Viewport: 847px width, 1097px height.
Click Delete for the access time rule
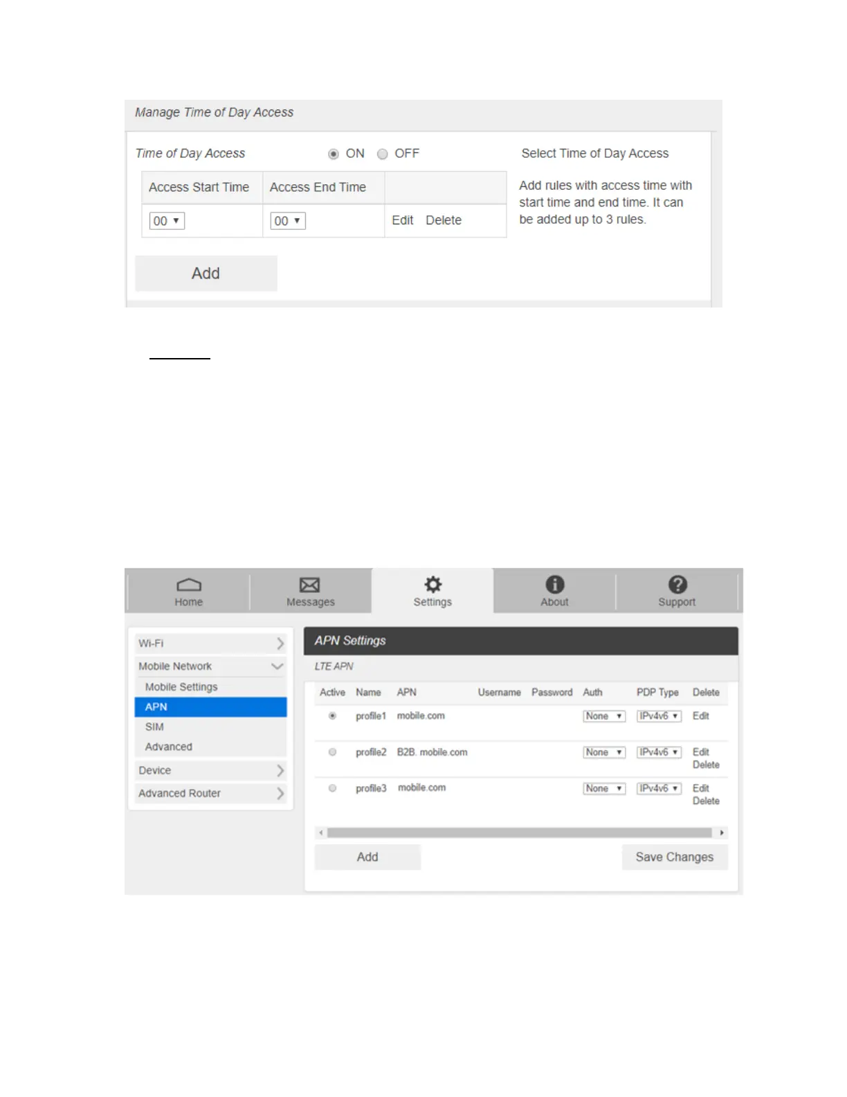pyautogui.click(x=444, y=220)
